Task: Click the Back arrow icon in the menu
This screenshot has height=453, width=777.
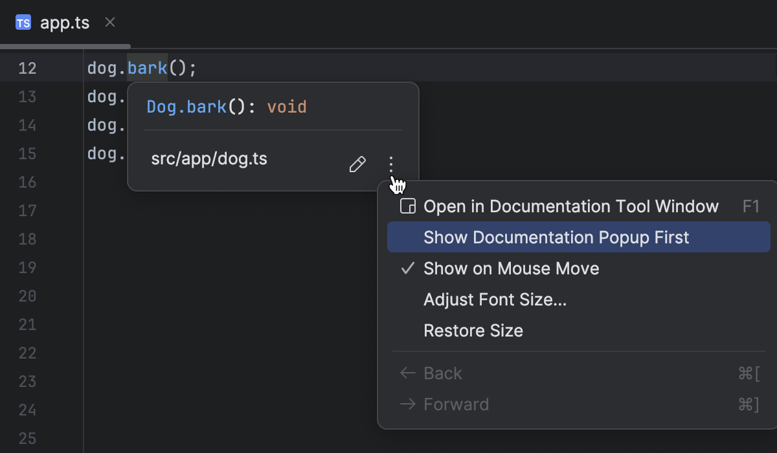Action: pos(407,373)
